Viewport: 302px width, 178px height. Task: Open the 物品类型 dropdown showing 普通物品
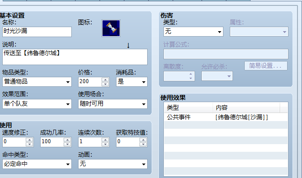37,82
